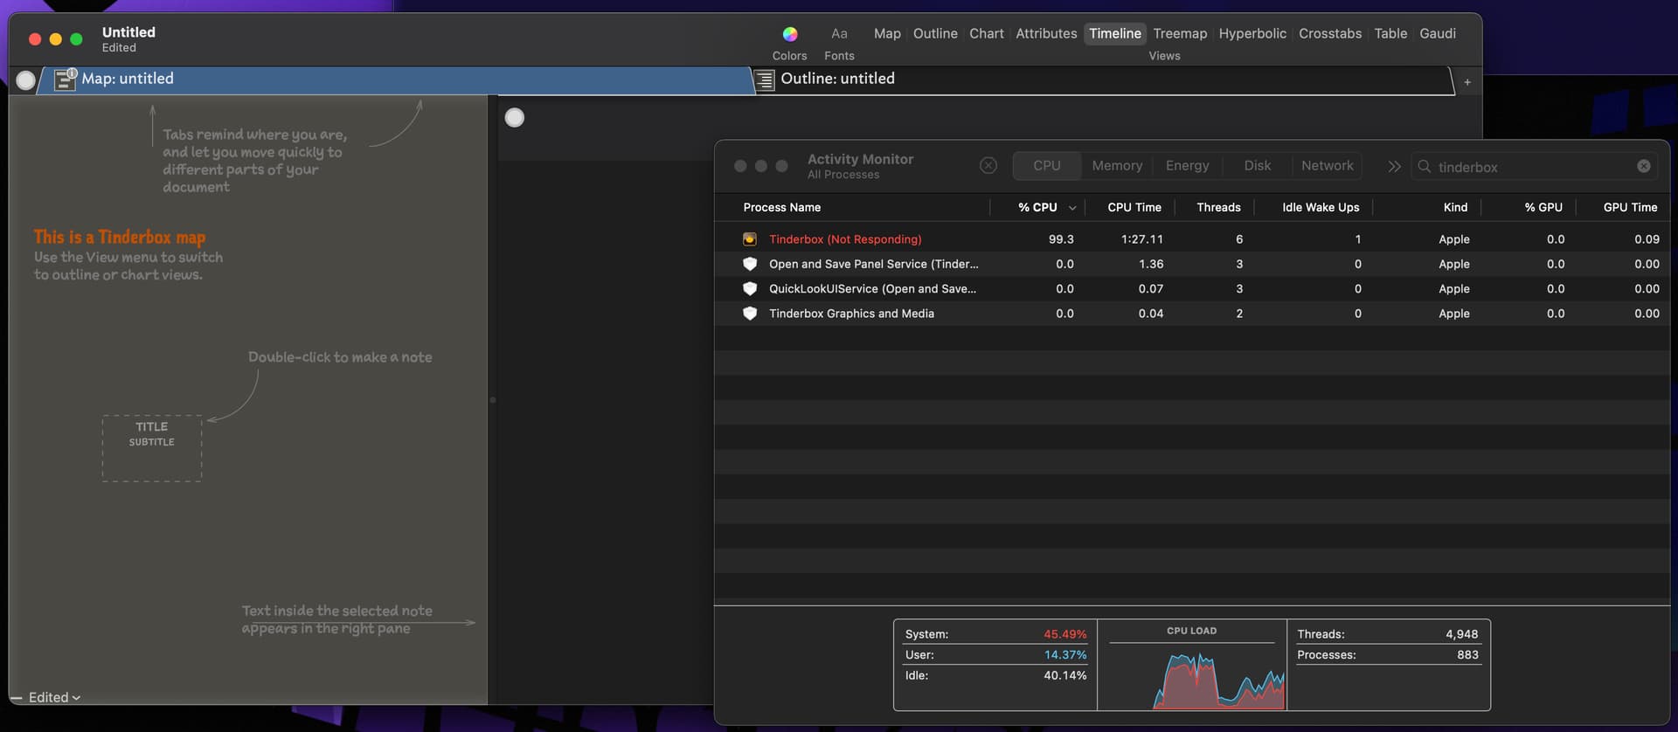The height and width of the screenshot is (732, 1678).
Task: Click shield icon beside QuickLookUIService
Action: pos(749,288)
